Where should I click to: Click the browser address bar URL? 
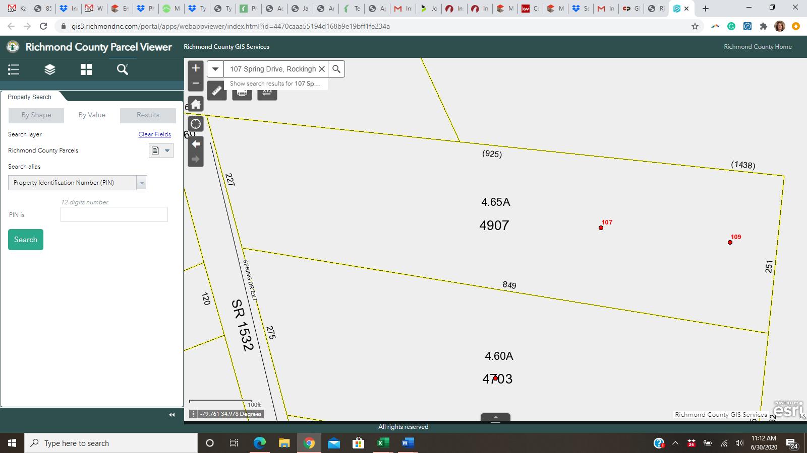click(x=230, y=26)
